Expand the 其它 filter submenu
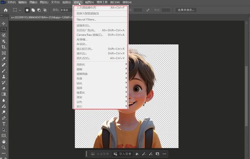 pos(100,106)
